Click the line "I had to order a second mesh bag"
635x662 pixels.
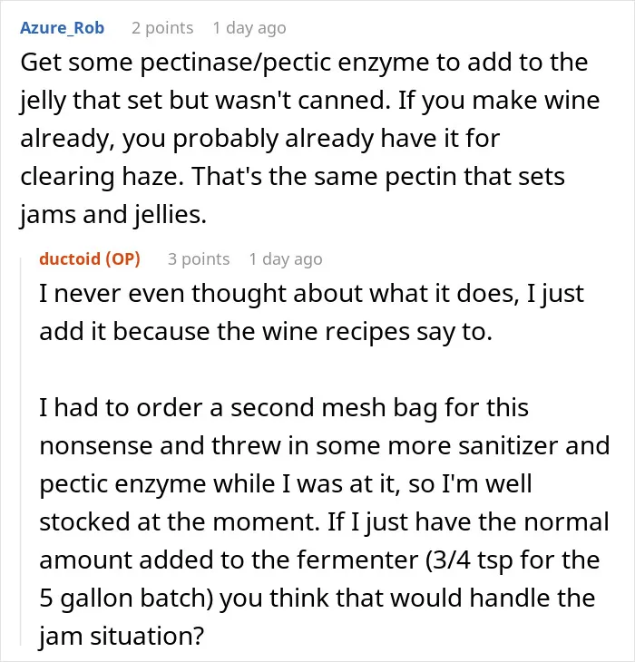(284, 408)
